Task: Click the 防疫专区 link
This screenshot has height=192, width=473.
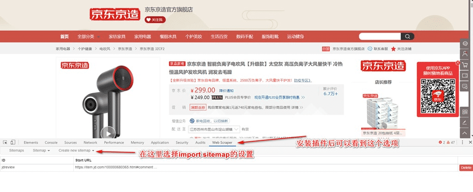Action: [x=303, y=81]
